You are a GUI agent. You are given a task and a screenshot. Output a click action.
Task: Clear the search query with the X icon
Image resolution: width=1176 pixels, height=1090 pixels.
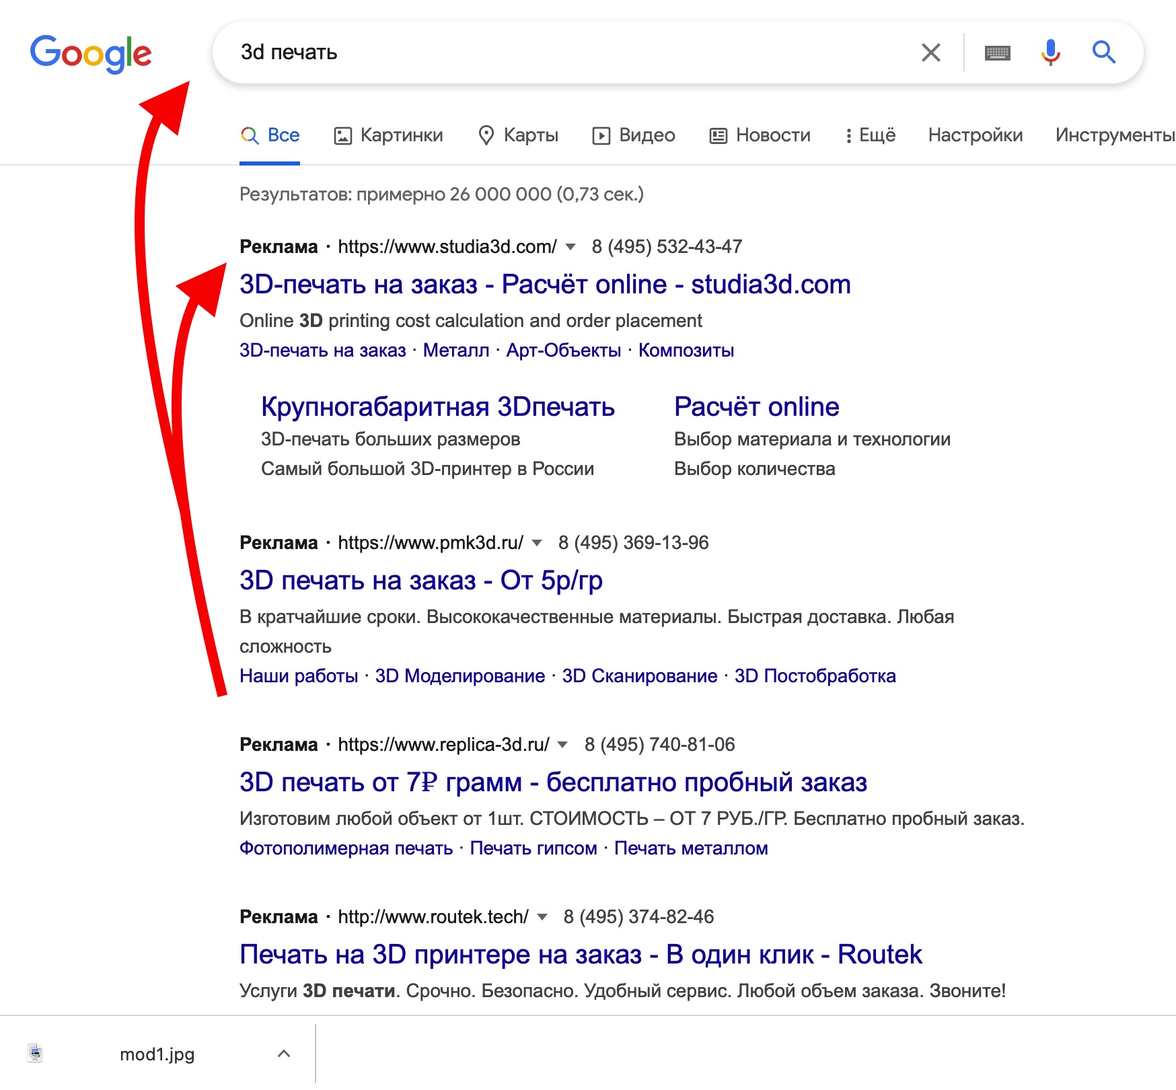(931, 52)
